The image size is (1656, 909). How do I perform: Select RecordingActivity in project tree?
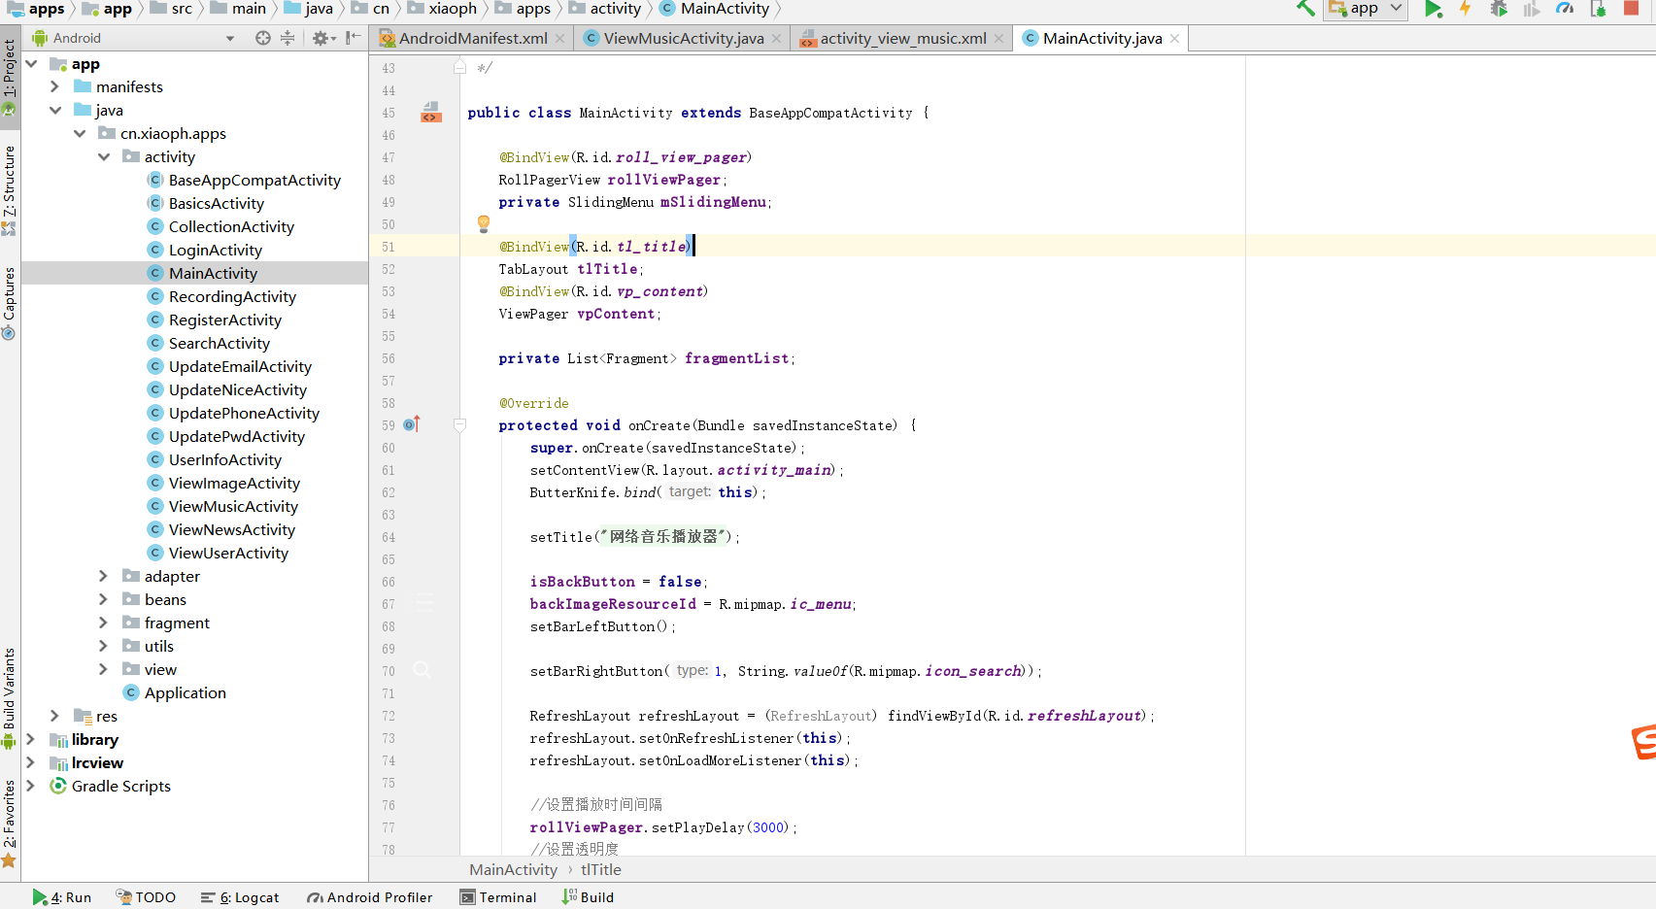(x=232, y=297)
